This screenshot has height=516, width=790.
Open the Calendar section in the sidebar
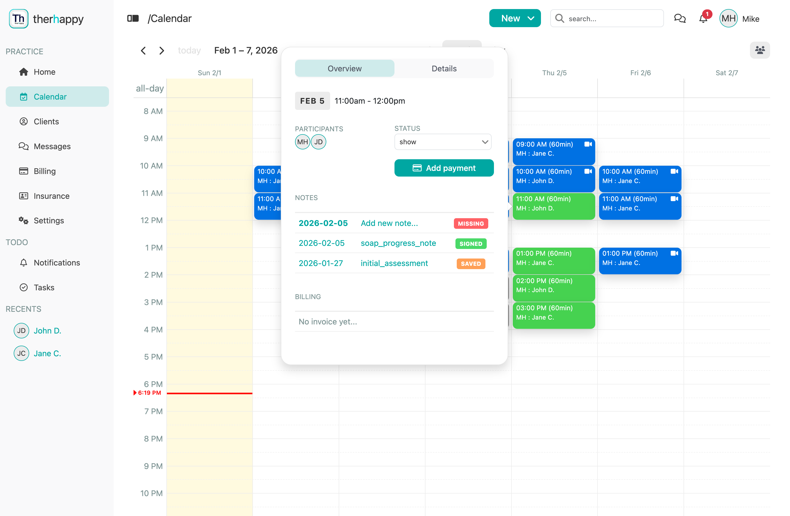click(x=50, y=96)
